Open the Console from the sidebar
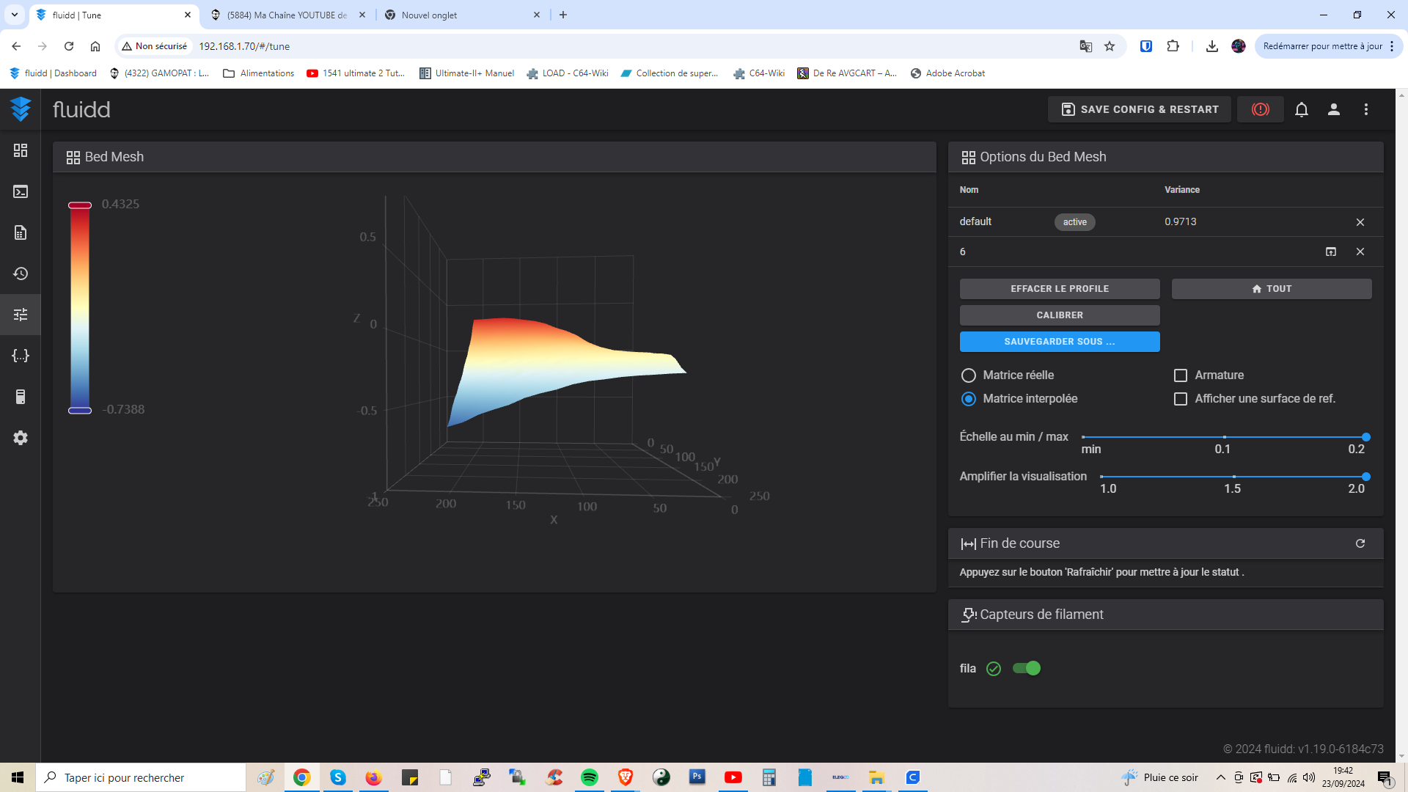 coord(21,191)
